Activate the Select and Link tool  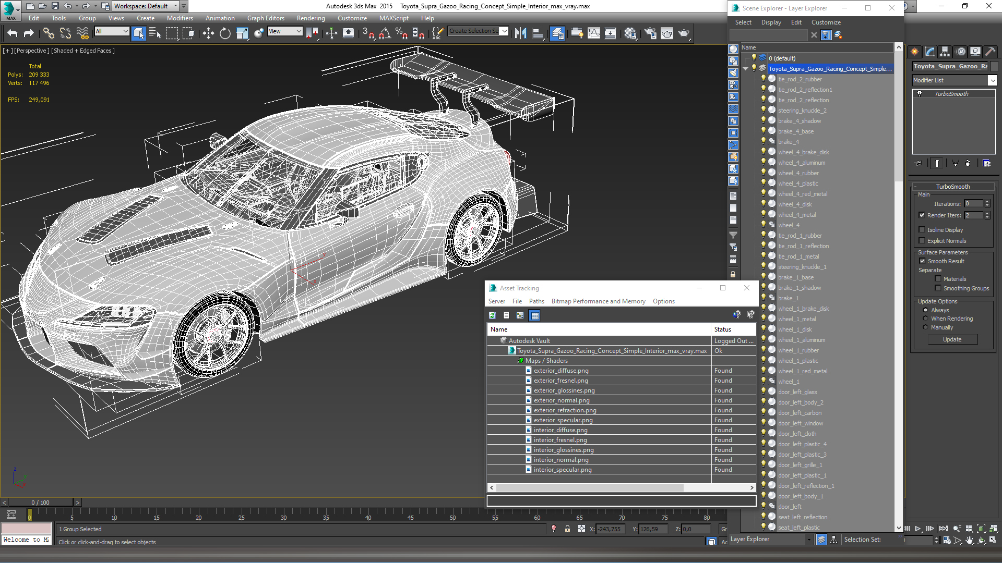[x=49, y=34]
